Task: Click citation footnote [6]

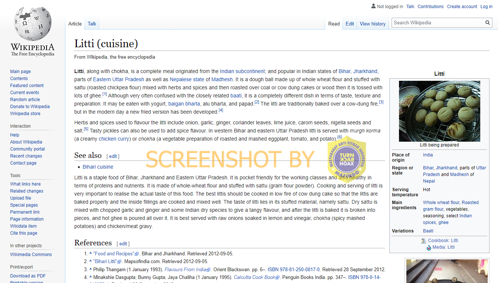Action: click(x=340, y=137)
